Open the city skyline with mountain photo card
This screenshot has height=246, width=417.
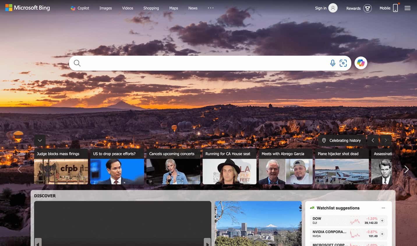[x=258, y=223]
